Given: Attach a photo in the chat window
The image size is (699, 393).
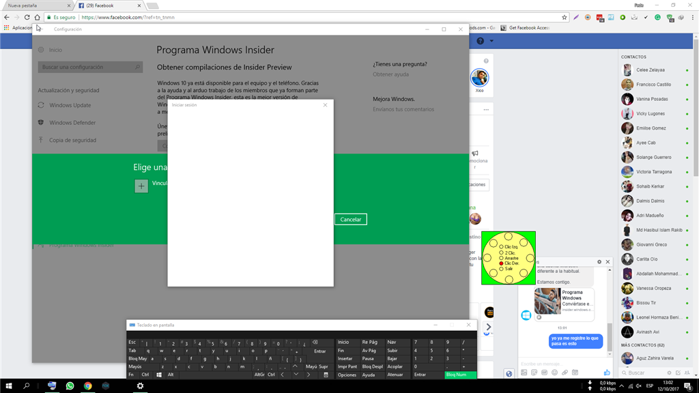Looking at the screenshot, I should pos(524,373).
